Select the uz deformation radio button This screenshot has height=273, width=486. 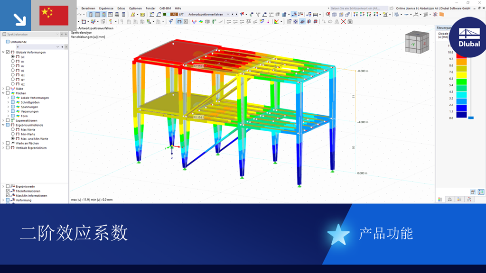point(13,70)
